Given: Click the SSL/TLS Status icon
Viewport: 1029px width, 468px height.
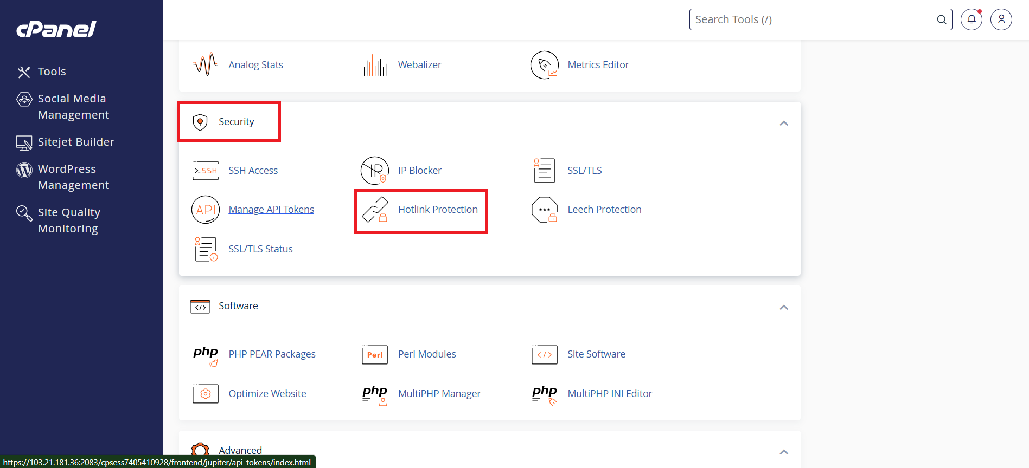Looking at the screenshot, I should click(206, 249).
